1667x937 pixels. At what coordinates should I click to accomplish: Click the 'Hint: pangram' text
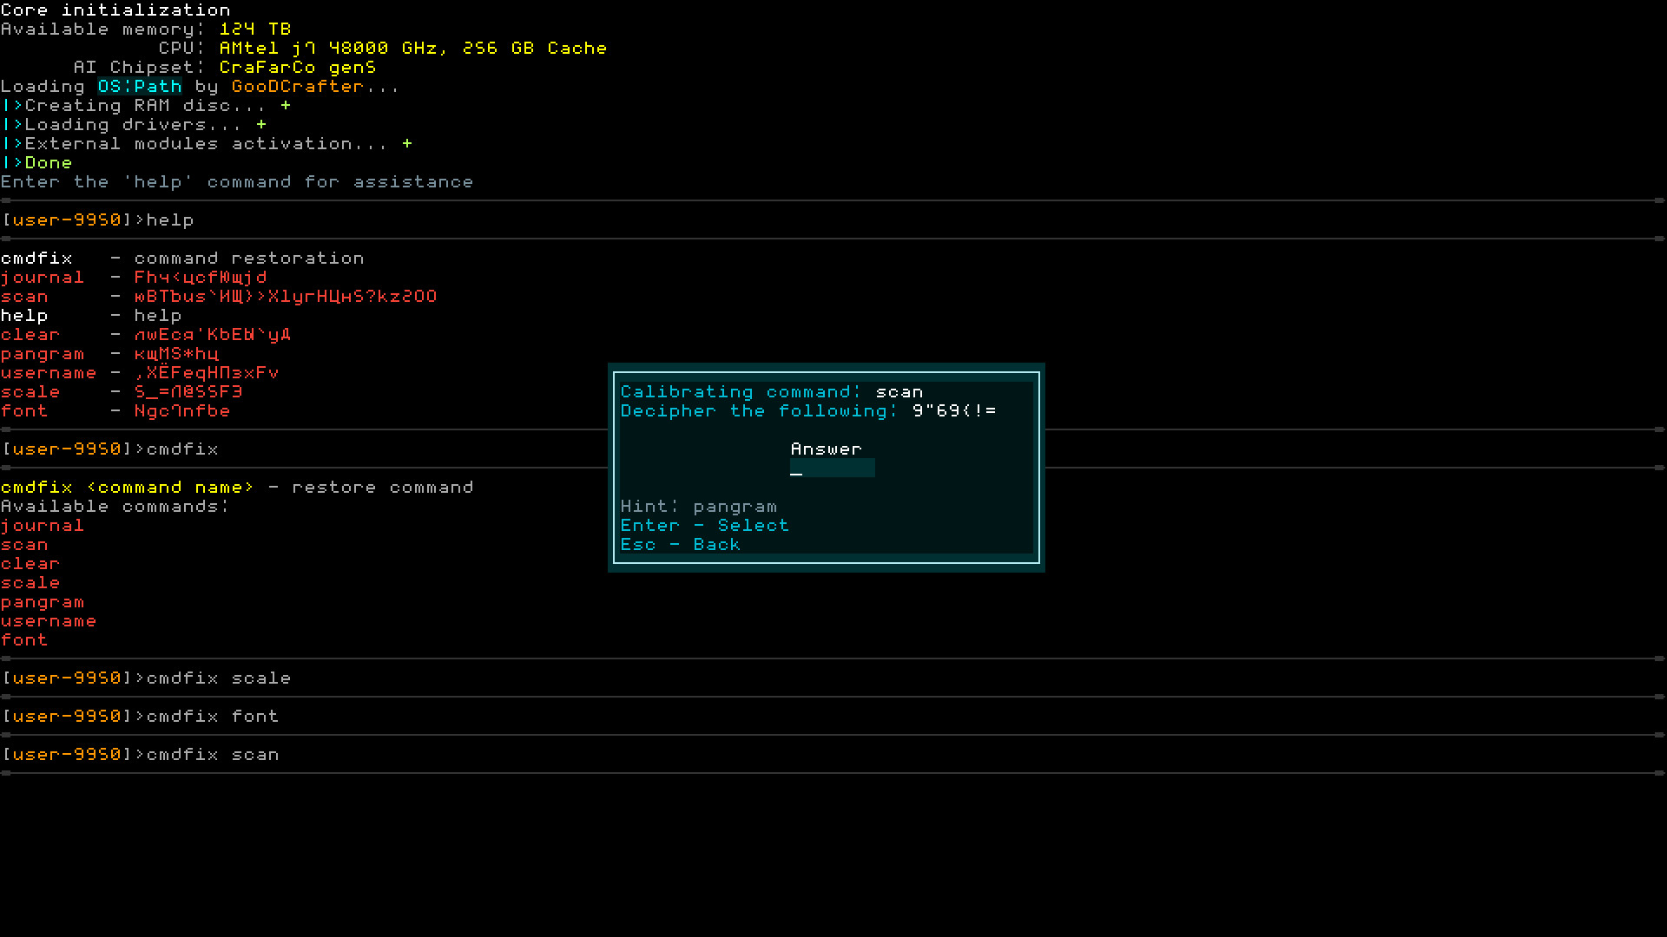coord(698,506)
